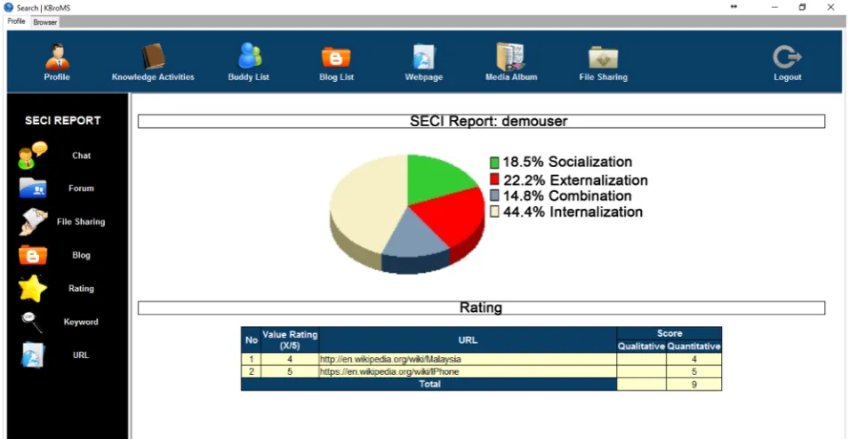The width and height of the screenshot is (849, 439).
Task: Open the Webpage icon
Action: [x=424, y=57]
